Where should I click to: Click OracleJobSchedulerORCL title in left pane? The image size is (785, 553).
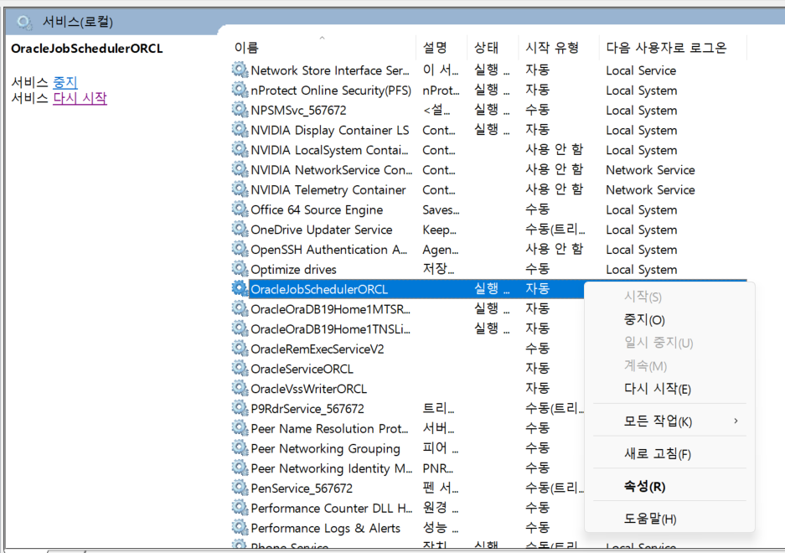pos(87,49)
